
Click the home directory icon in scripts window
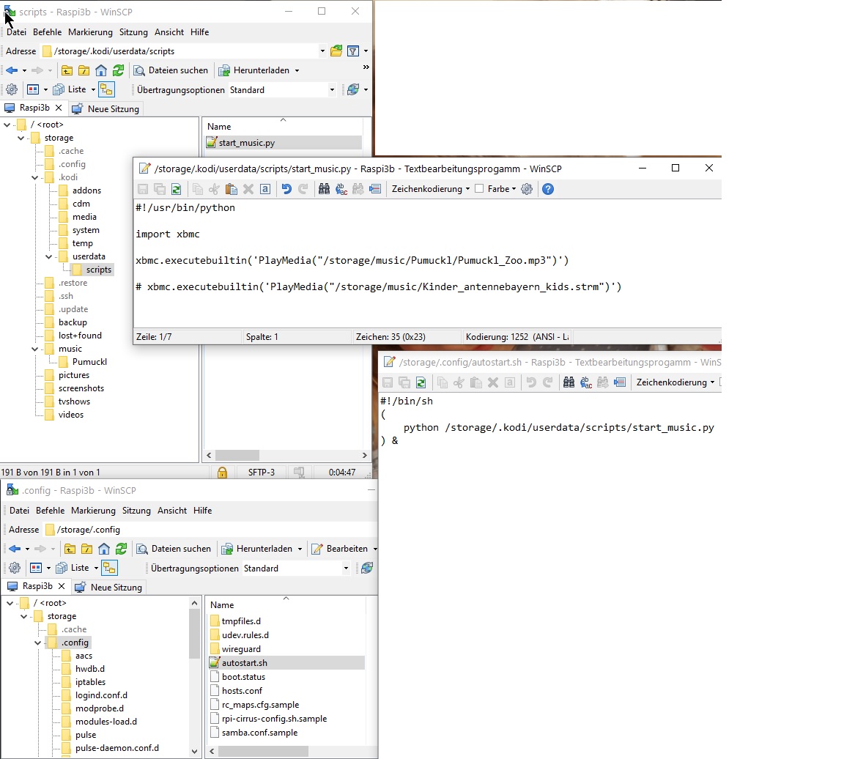101,70
